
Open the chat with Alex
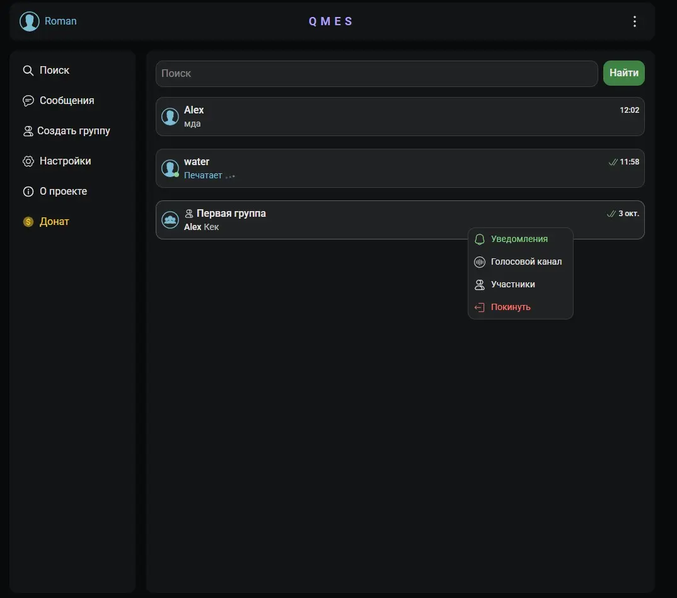click(x=400, y=117)
